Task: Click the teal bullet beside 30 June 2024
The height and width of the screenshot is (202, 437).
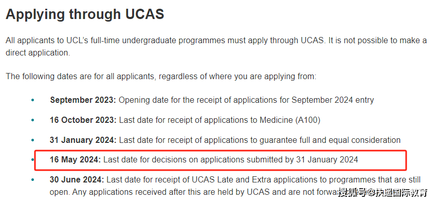Action: (33, 180)
